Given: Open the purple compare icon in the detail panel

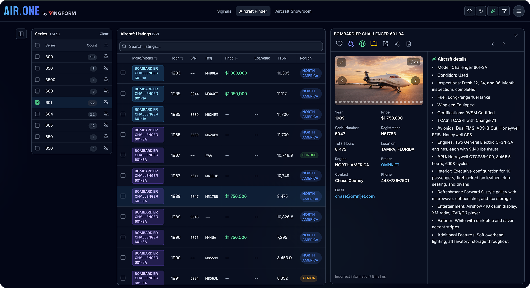Looking at the screenshot, I should tap(351, 44).
